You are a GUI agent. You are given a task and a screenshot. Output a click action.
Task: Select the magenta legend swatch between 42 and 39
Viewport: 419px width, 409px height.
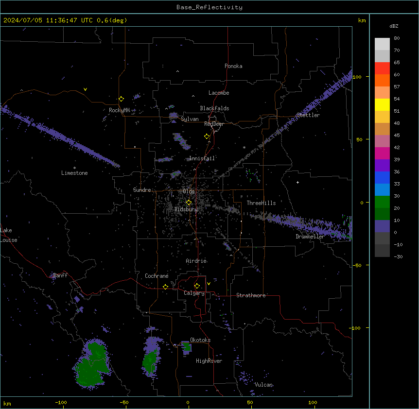coord(382,153)
